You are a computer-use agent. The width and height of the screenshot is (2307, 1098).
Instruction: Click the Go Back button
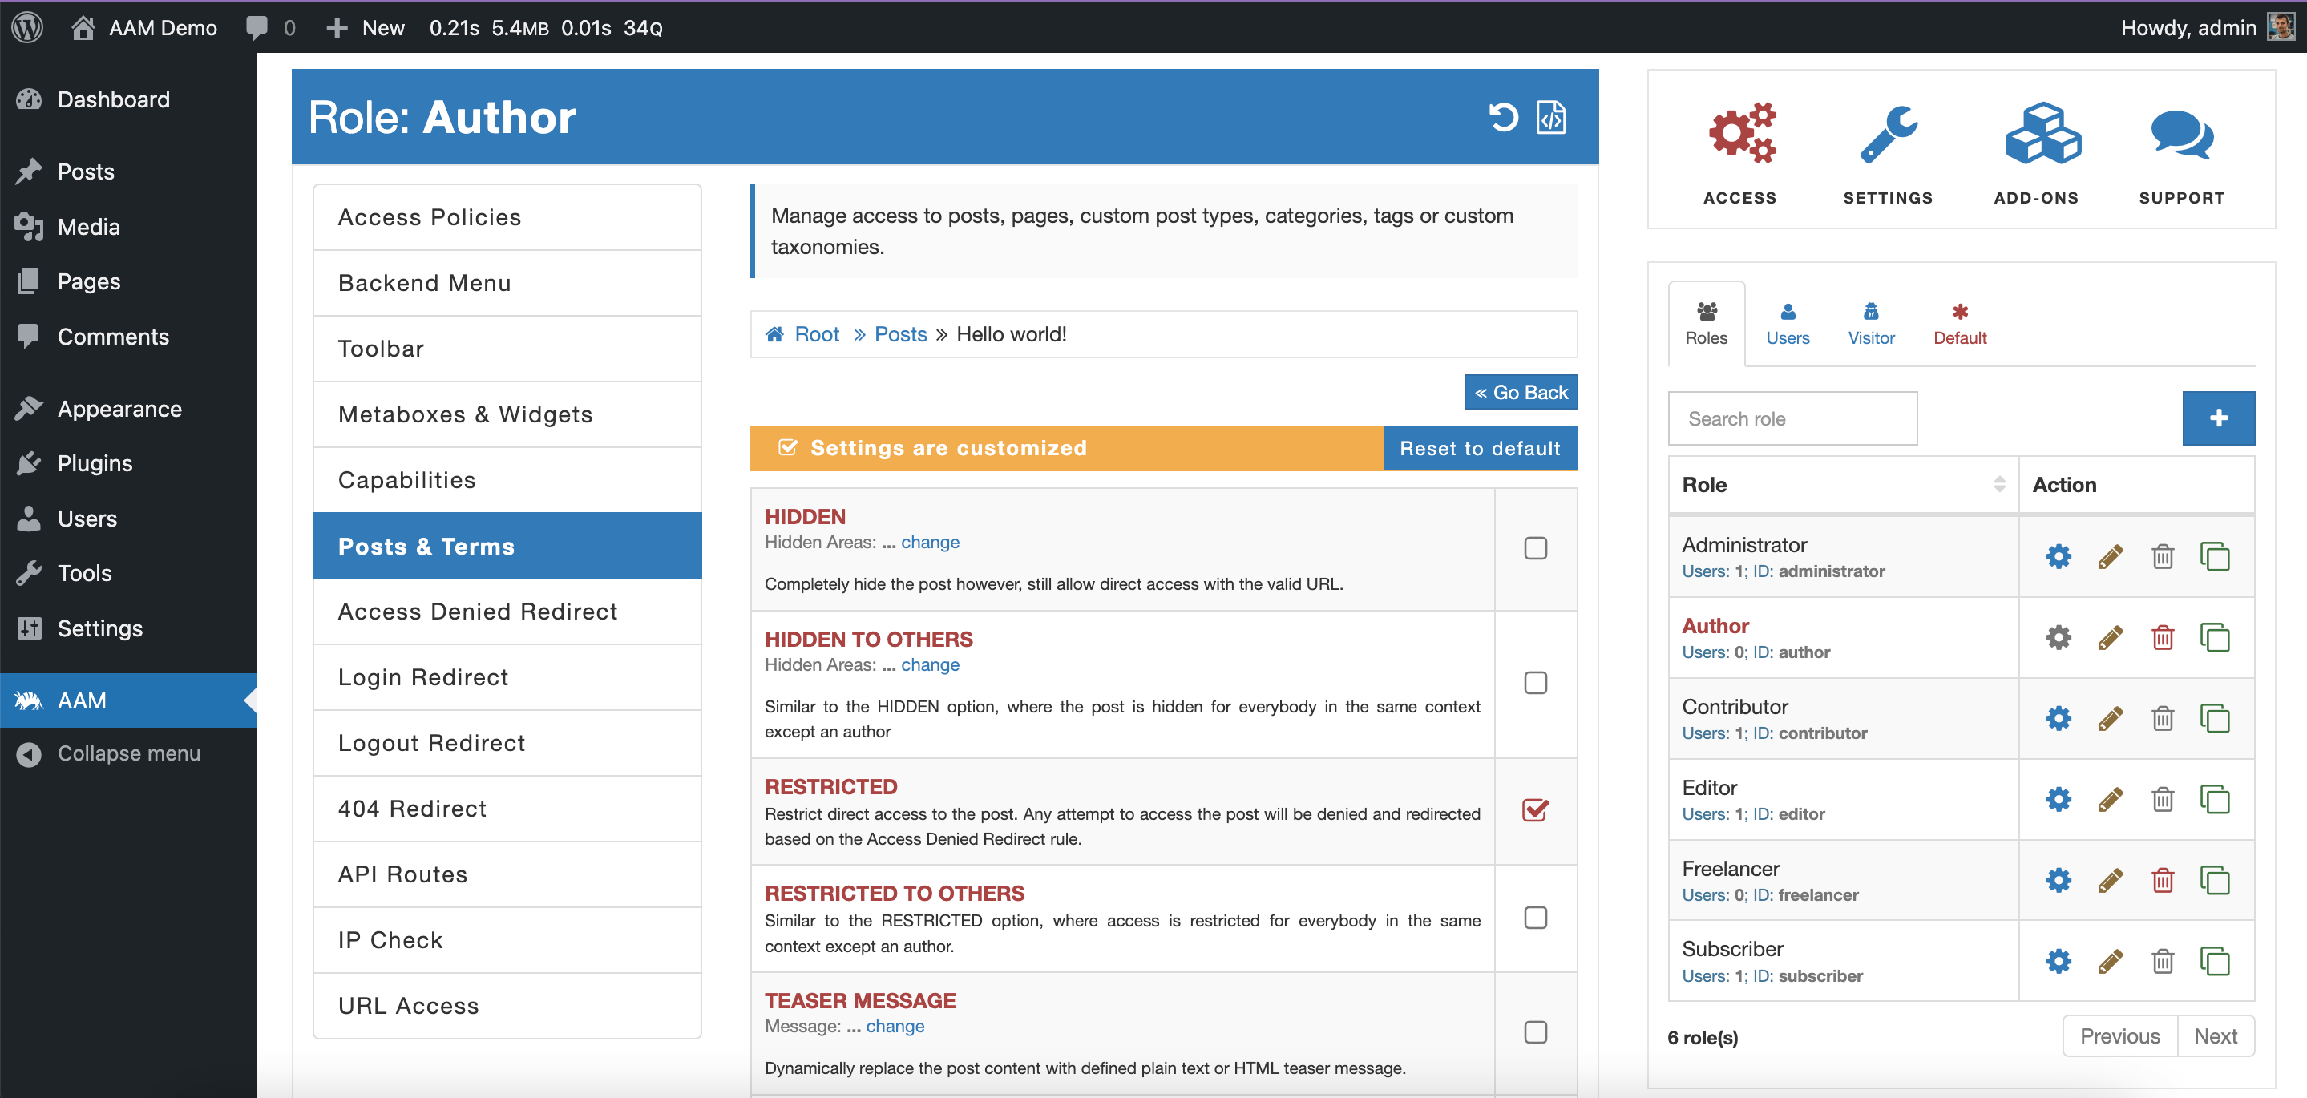click(x=1521, y=392)
